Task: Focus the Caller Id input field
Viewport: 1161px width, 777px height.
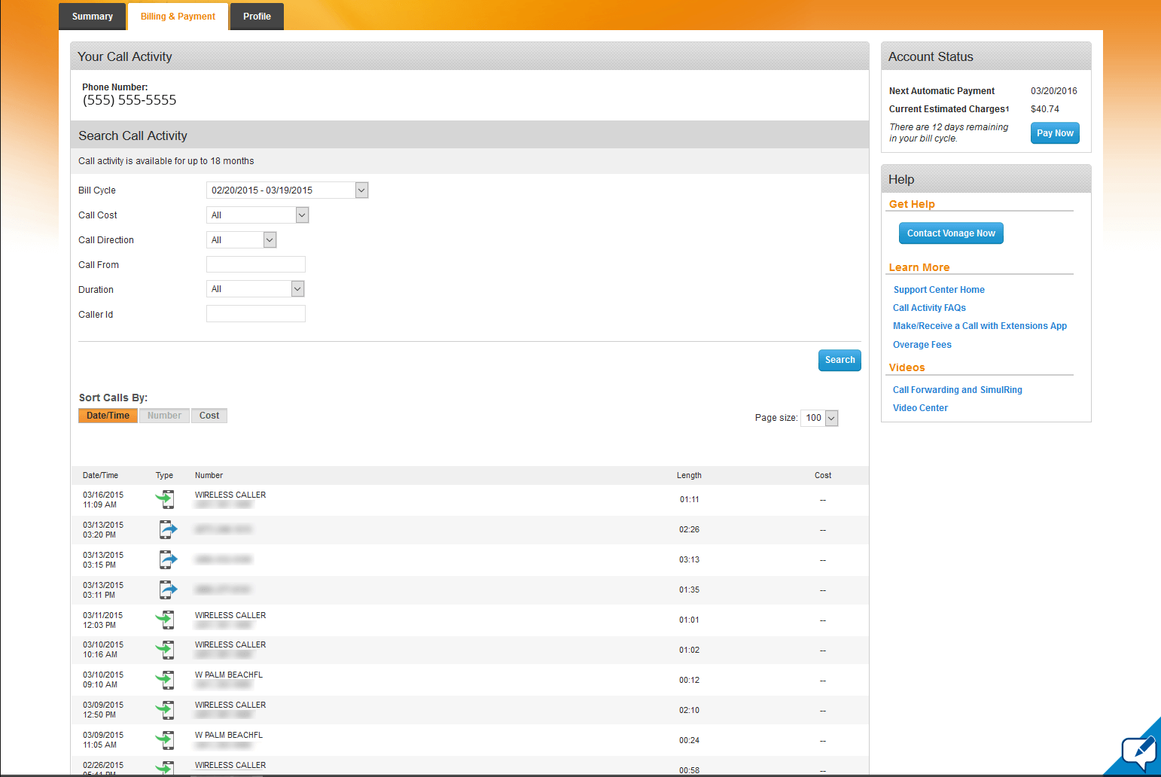Action: tap(256, 314)
